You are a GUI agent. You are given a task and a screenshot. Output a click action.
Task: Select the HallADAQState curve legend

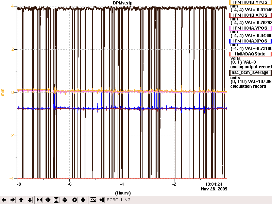coord(250,54)
